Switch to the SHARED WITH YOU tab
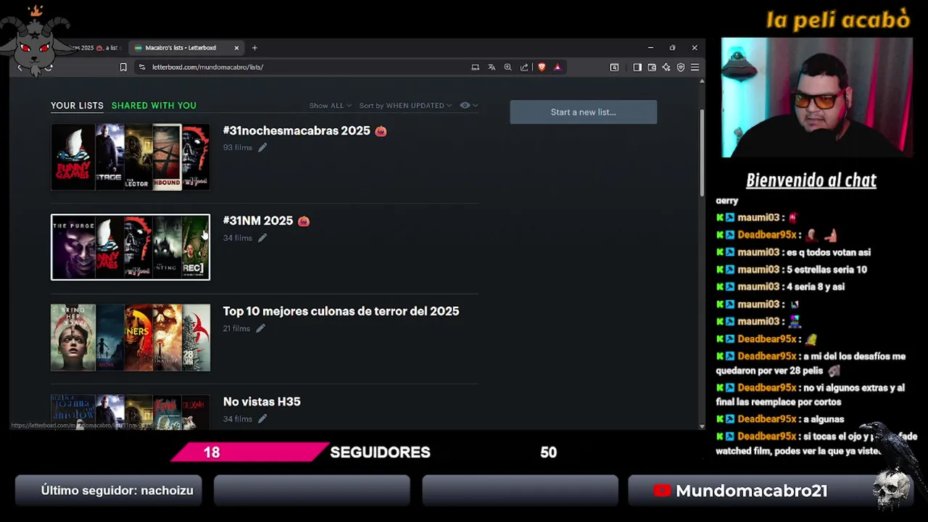Image resolution: width=928 pixels, height=522 pixels. click(x=154, y=105)
